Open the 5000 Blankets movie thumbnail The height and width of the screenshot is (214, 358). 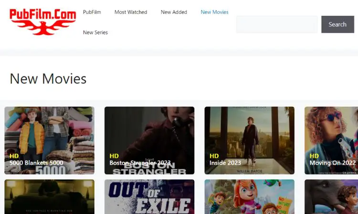point(49,141)
